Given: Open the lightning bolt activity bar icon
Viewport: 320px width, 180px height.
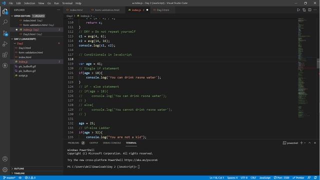Looking at the screenshot, I should pos(5,65).
